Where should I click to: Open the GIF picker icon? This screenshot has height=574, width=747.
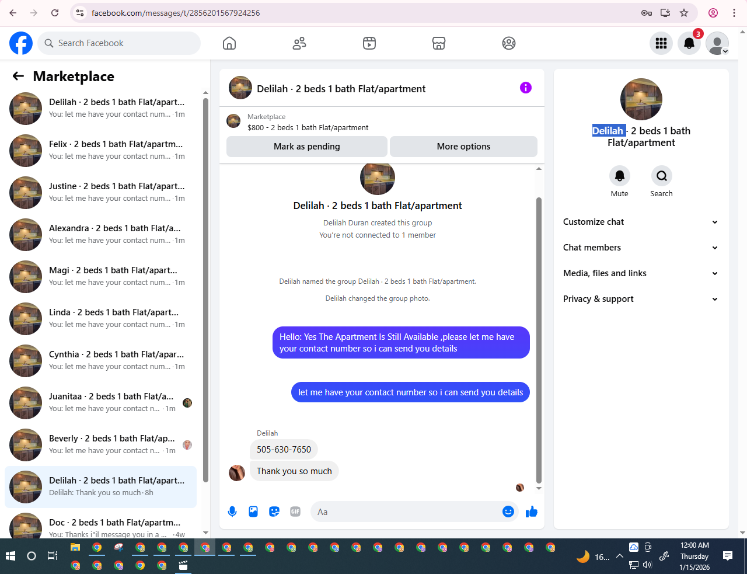click(x=295, y=512)
